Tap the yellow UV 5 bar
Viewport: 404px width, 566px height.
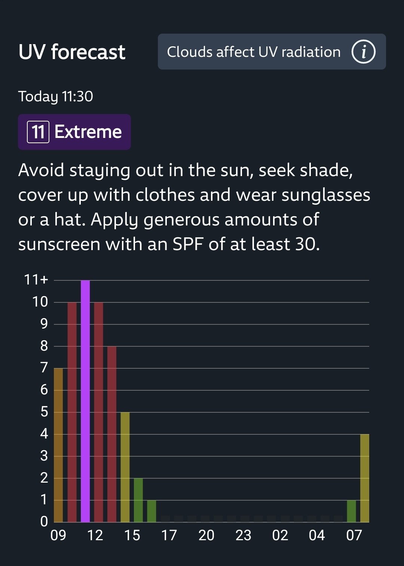coord(125,467)
